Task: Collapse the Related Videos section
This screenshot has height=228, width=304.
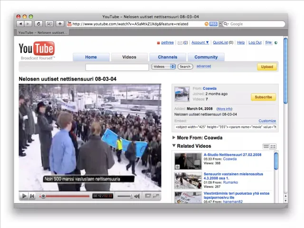Action: click(174, 145)
